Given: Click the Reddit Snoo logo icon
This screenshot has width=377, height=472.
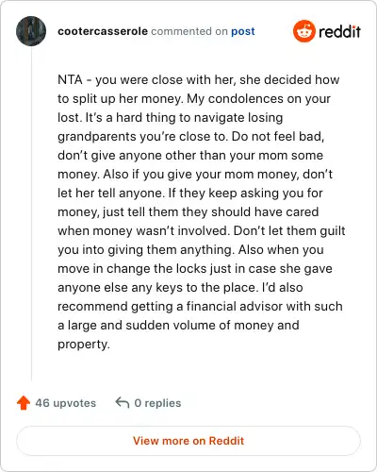Looking at the screenshot, I should click(x=303, y=31).
